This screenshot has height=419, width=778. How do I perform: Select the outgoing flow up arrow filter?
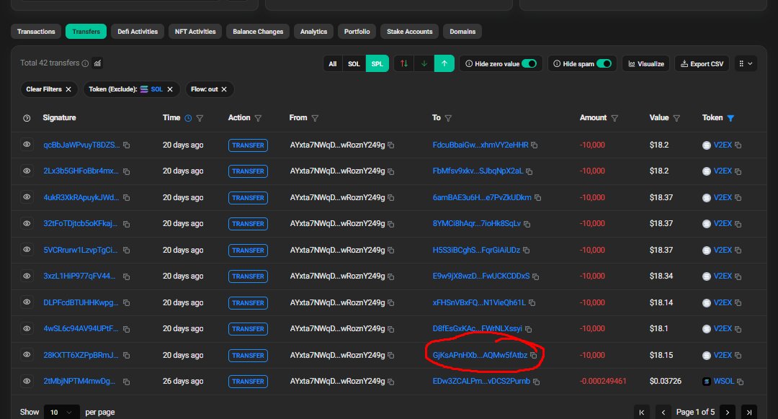pos(444,63)
